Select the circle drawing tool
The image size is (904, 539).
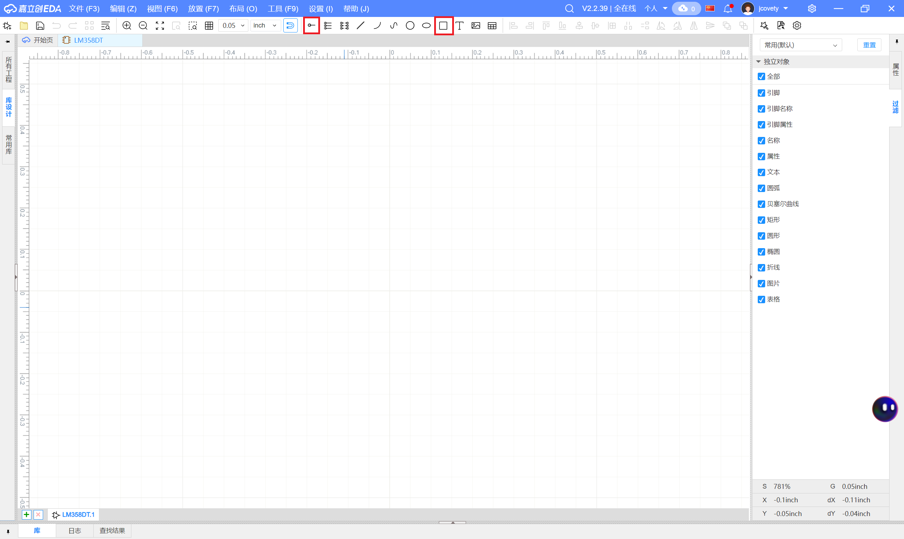(410, 25)
